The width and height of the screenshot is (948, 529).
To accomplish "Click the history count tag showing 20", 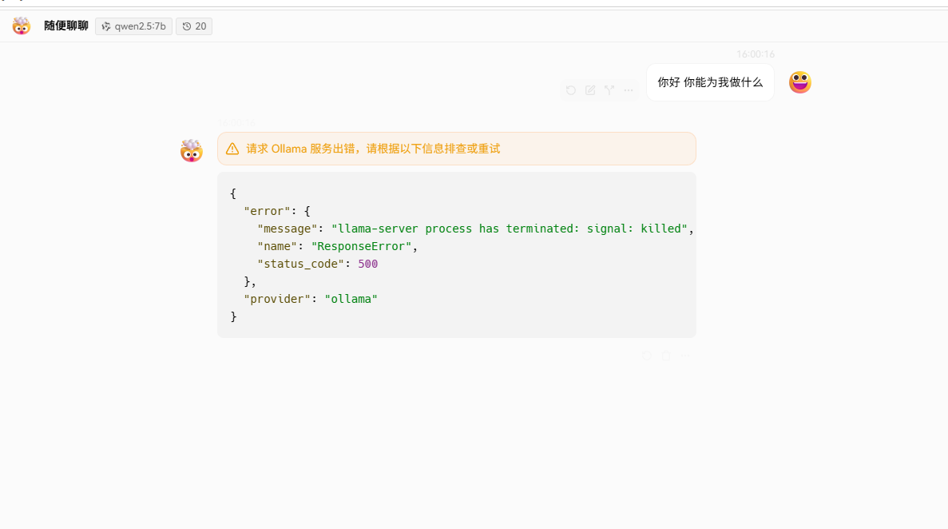I will click(194, 26).
